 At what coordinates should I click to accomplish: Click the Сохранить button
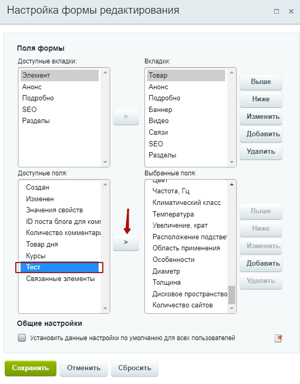click(x=31, y=368)
